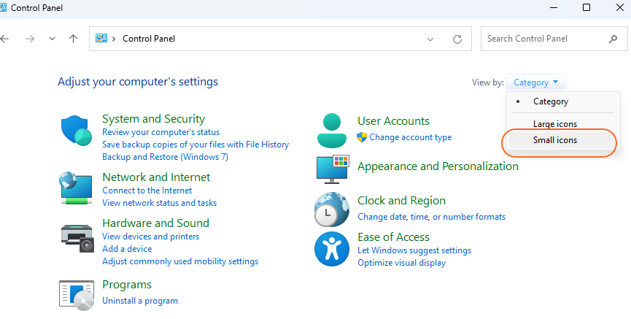The height and width of the screenshot is (319, 631).
Task: Click the Control Panel breadcrumb text
Action: point(149,39)
